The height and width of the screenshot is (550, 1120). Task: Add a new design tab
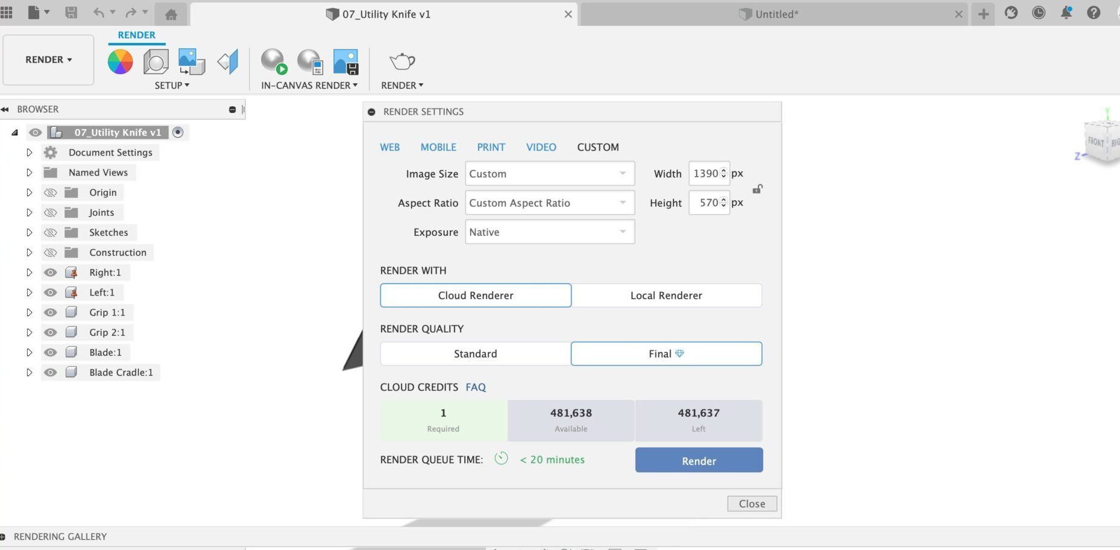(983, 14)
